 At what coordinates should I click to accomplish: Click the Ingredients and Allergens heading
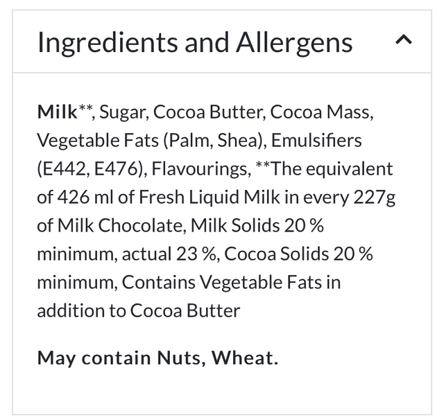coord(194,43)
